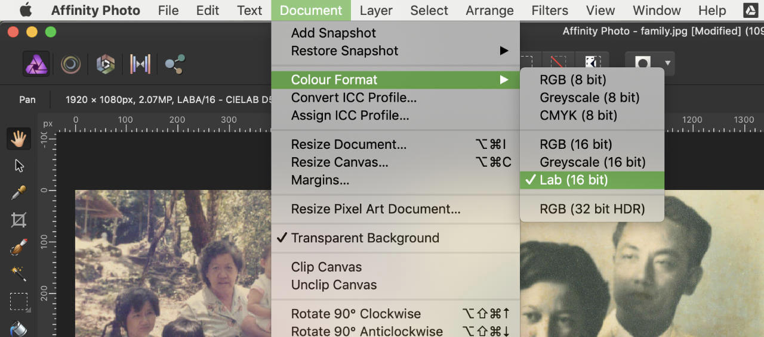Click the 'Pan' context toolbar label
Screen dimensions: 764x337
pos(27,100)
